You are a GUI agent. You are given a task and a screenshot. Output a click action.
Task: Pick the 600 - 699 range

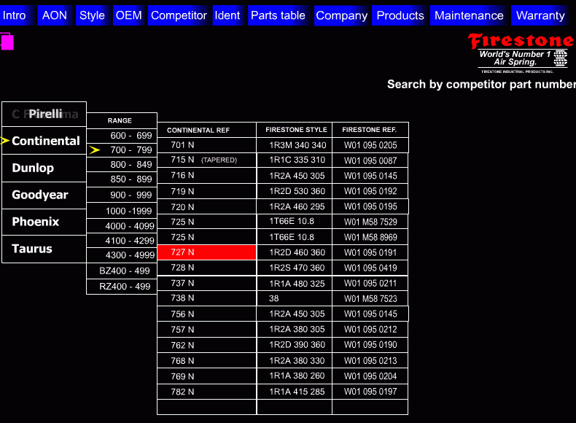(122, 136)
